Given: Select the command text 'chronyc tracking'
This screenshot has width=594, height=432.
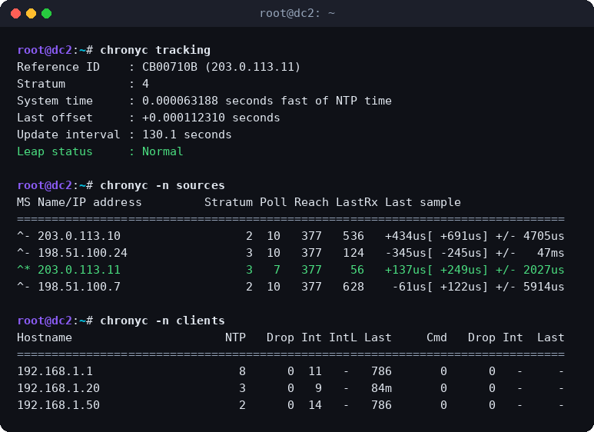Looking at the screenshot, I should point(155,50).
